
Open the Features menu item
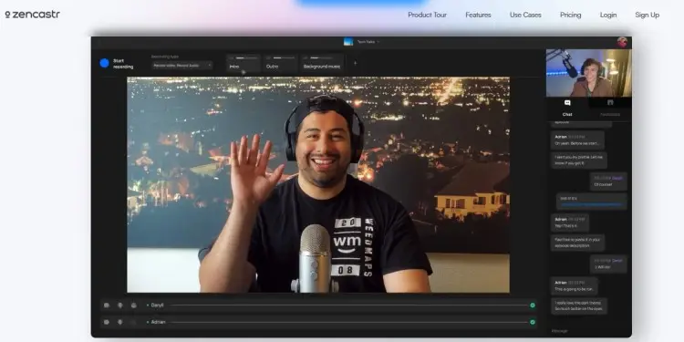(x=478, y=15)
